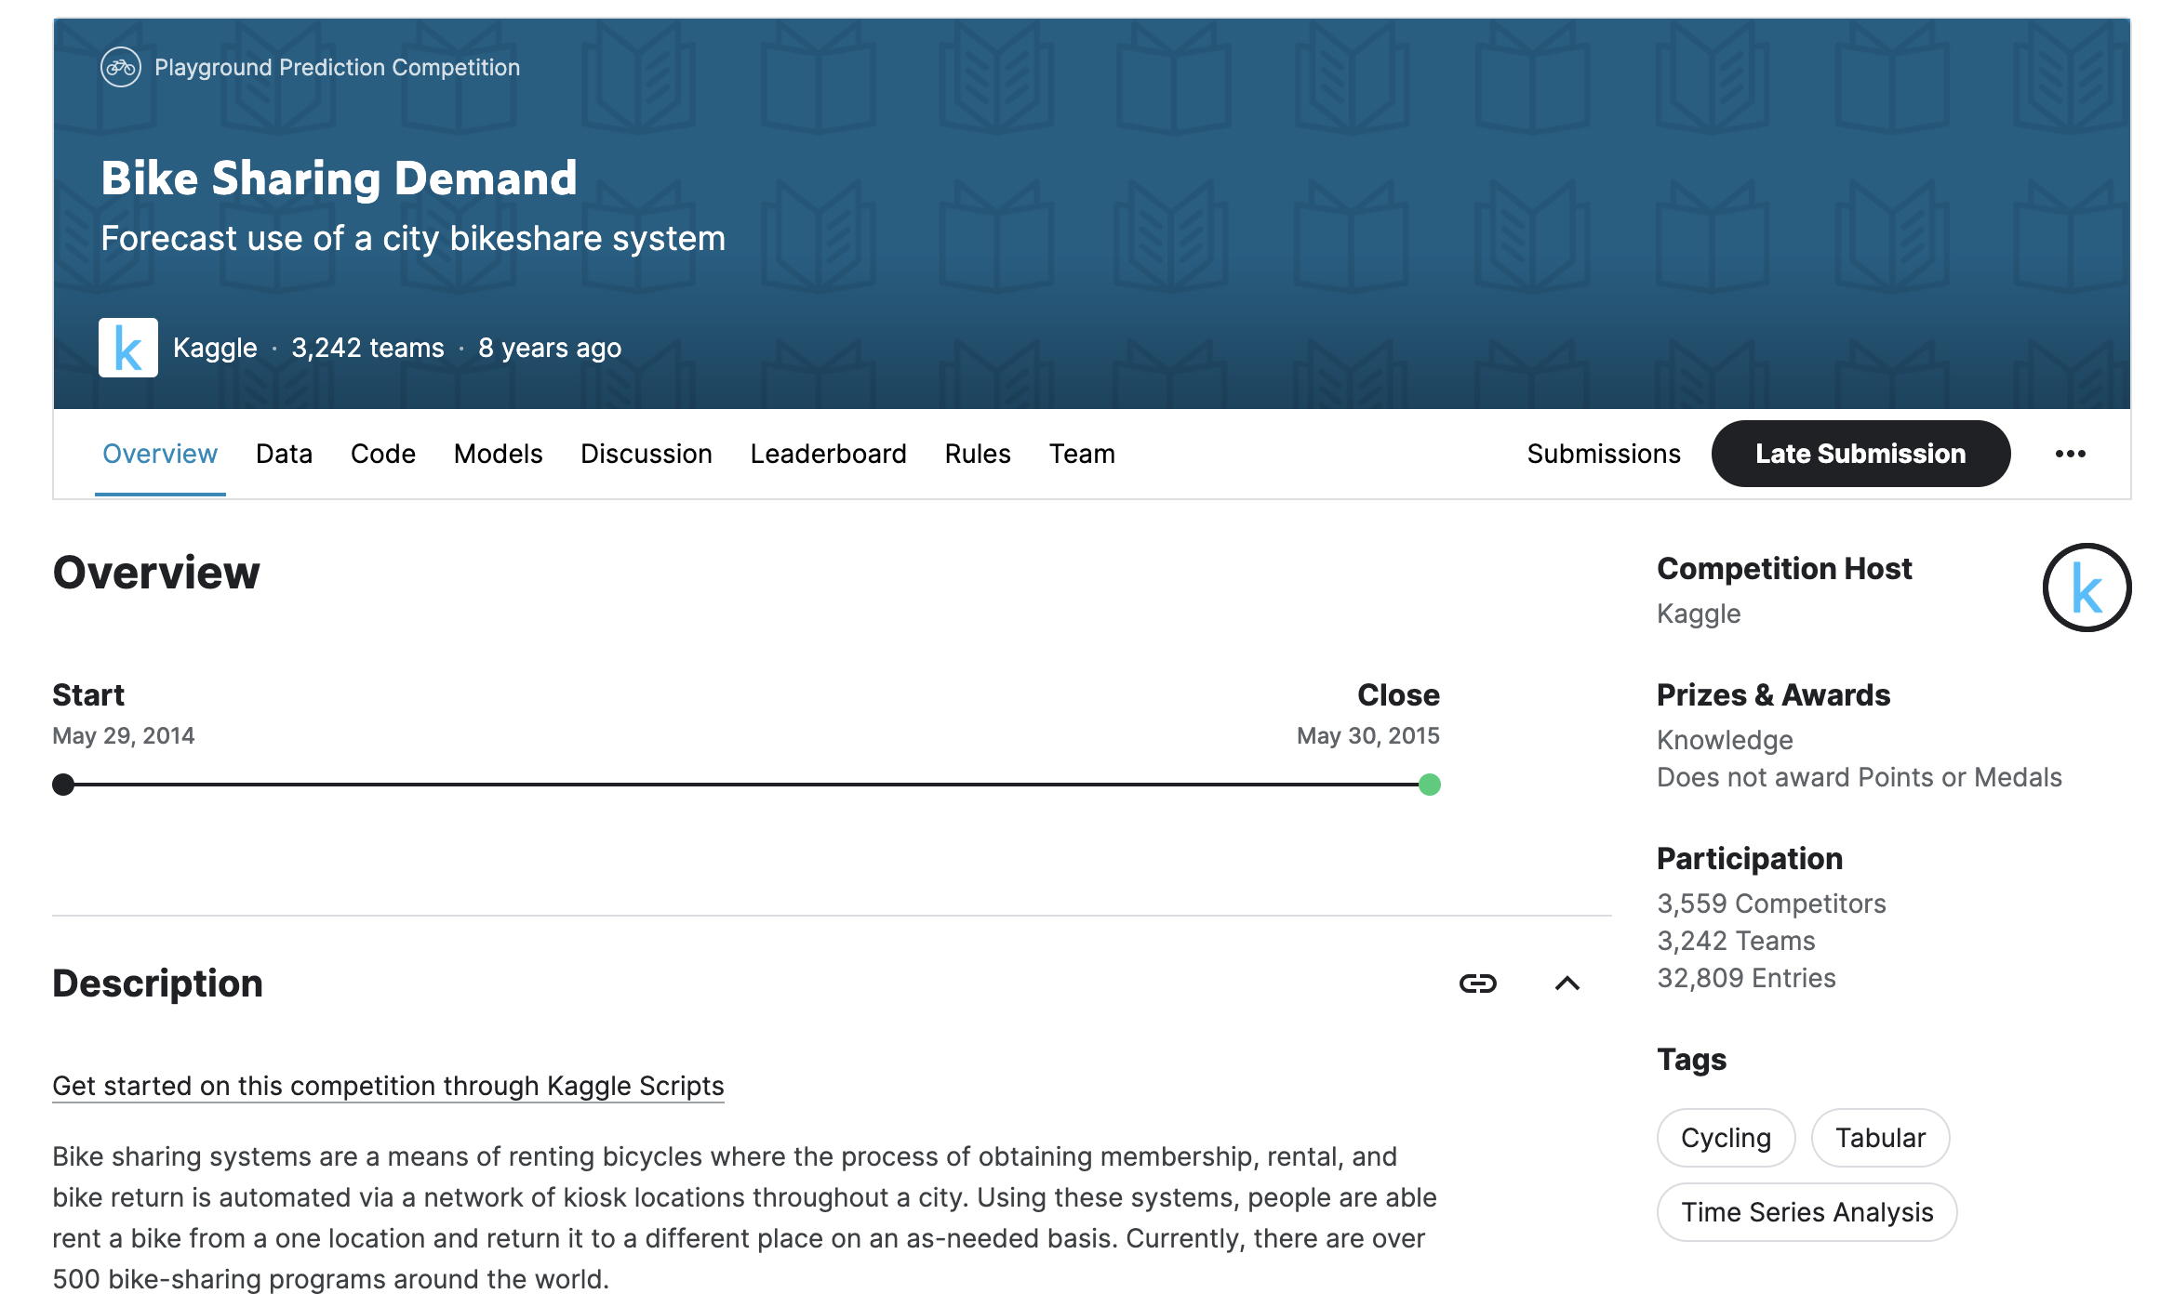Select the Time Series Analysis tag
The width and height of the screenshot is (2160, 1307).
pos(1807,1212)
